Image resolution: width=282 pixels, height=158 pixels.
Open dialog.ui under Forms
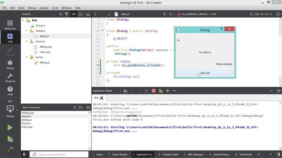tap(45, 62)
